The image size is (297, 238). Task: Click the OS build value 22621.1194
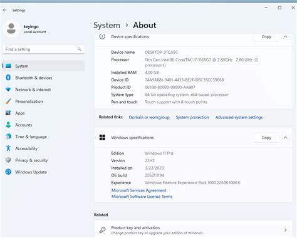point(154,175)
